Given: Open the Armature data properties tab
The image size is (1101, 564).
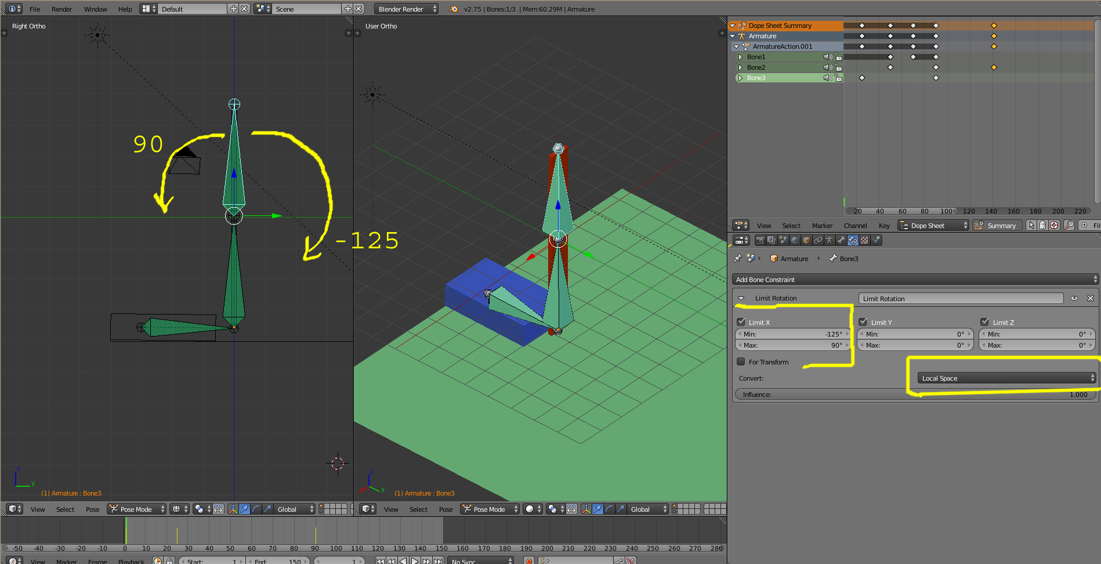Looking at the screenshot, I should click(x=830, y=240).
